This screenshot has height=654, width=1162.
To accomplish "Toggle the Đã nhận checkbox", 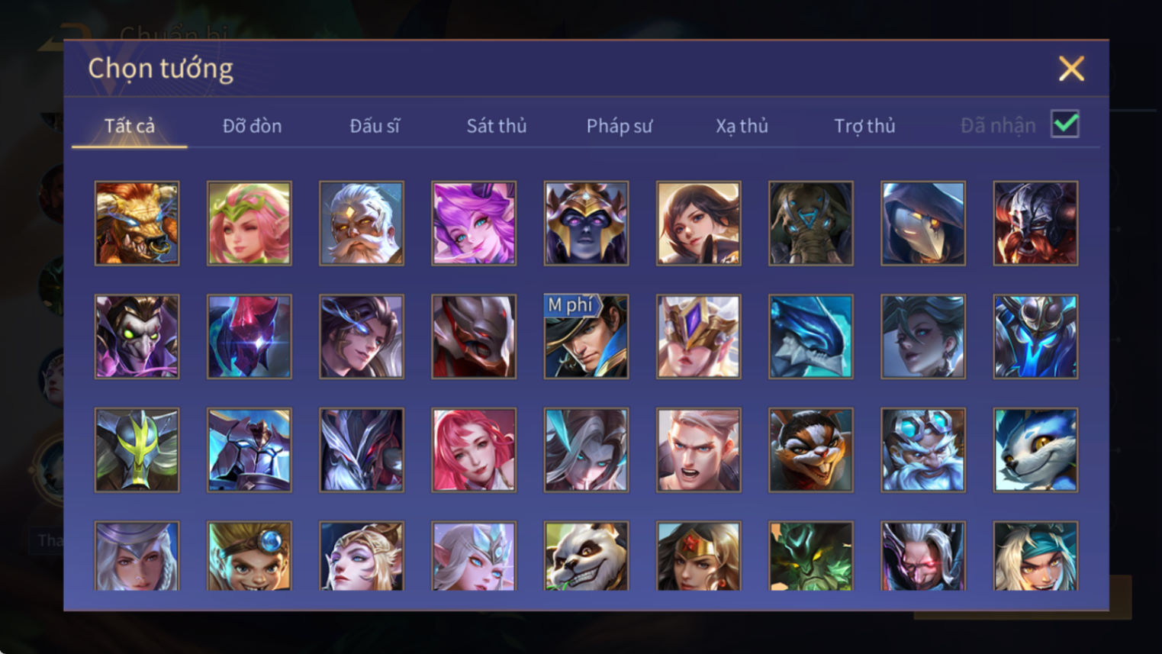I will click(x=1065, y=124).
